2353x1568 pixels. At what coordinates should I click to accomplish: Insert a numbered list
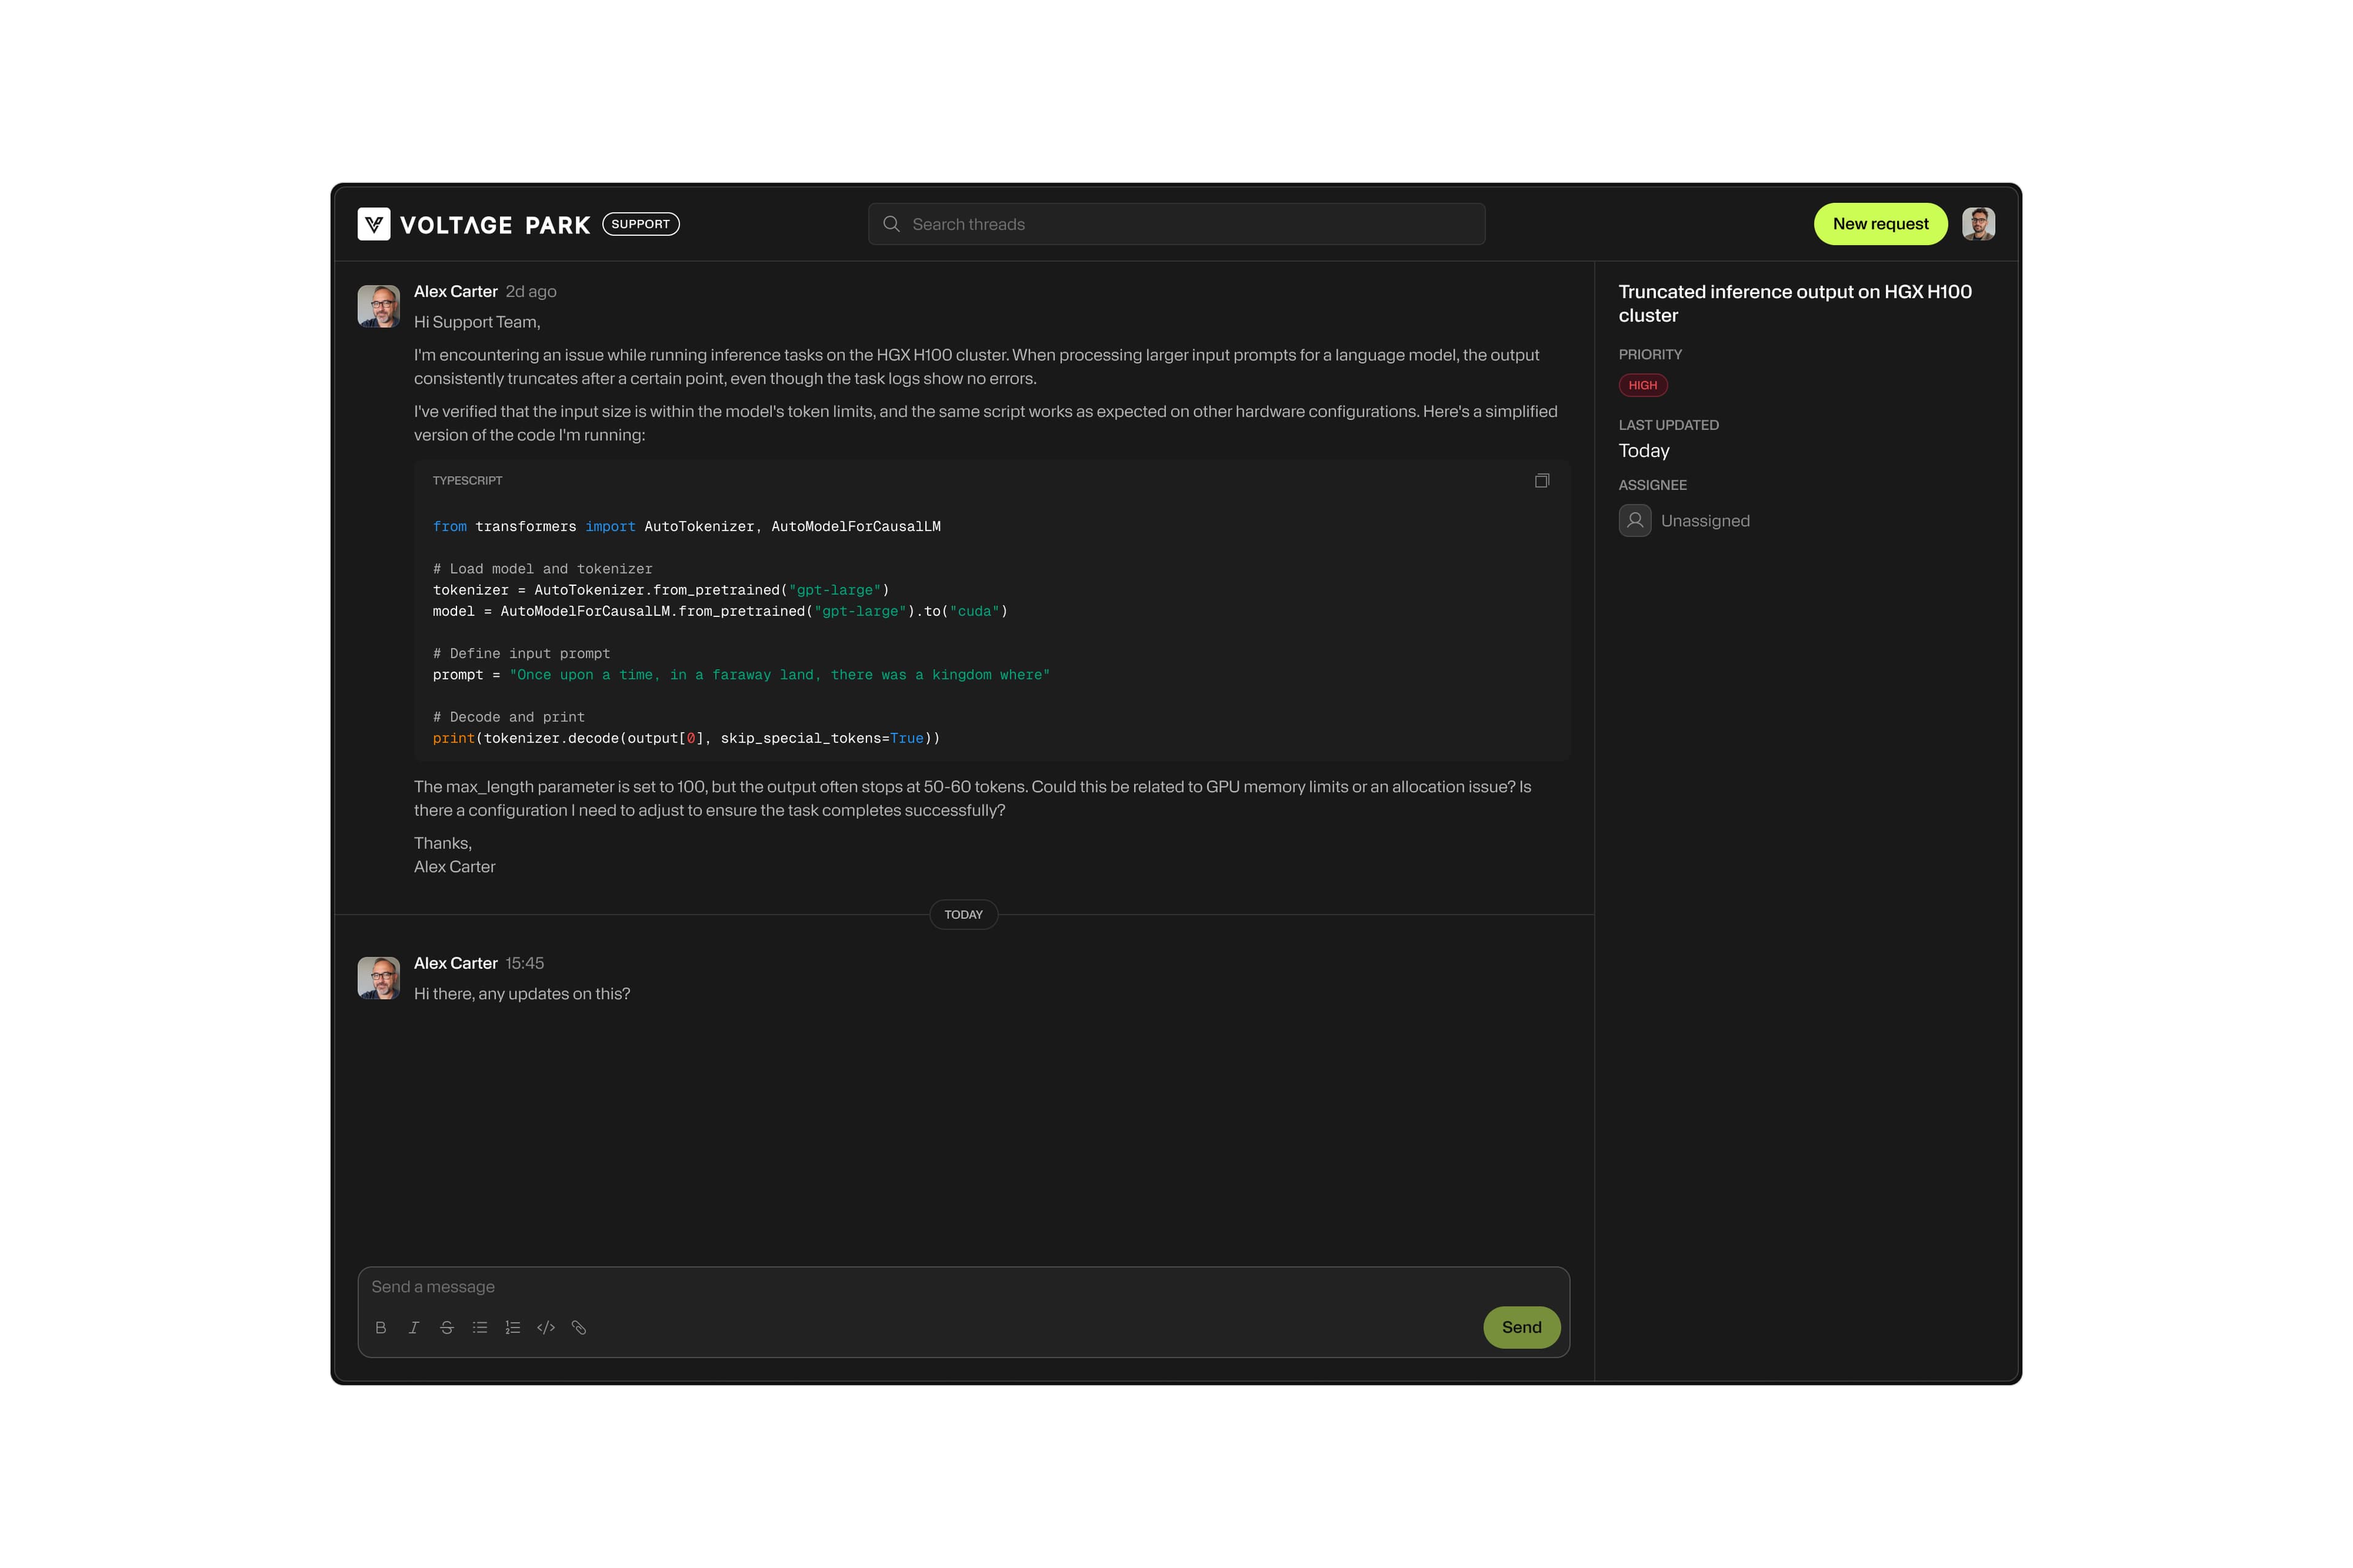tap(513, 1327)
